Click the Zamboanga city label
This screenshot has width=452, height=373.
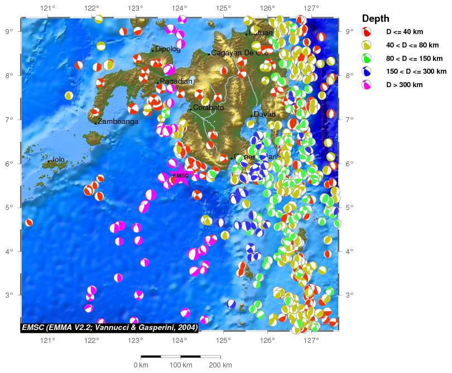(x=118, y=122)
